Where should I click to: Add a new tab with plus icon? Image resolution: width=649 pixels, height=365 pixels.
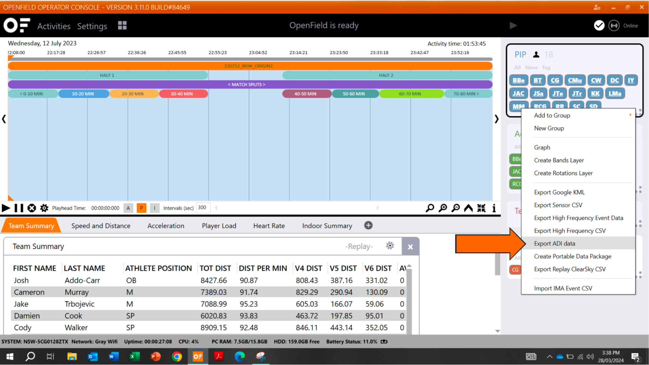[x=368, y=225]
